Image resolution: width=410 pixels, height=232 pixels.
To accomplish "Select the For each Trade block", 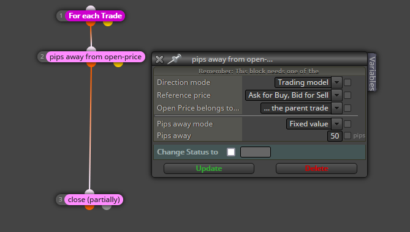I will pos(95,16).
